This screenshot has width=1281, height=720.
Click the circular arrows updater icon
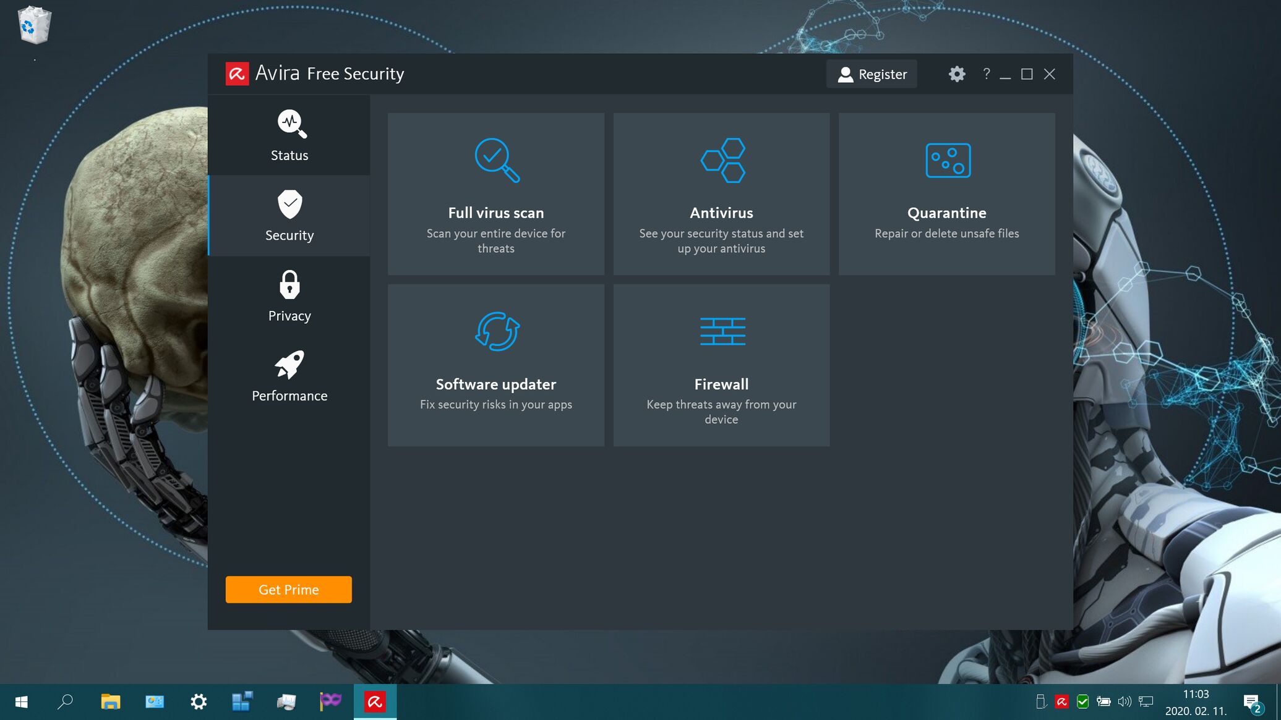click(497, 331)
